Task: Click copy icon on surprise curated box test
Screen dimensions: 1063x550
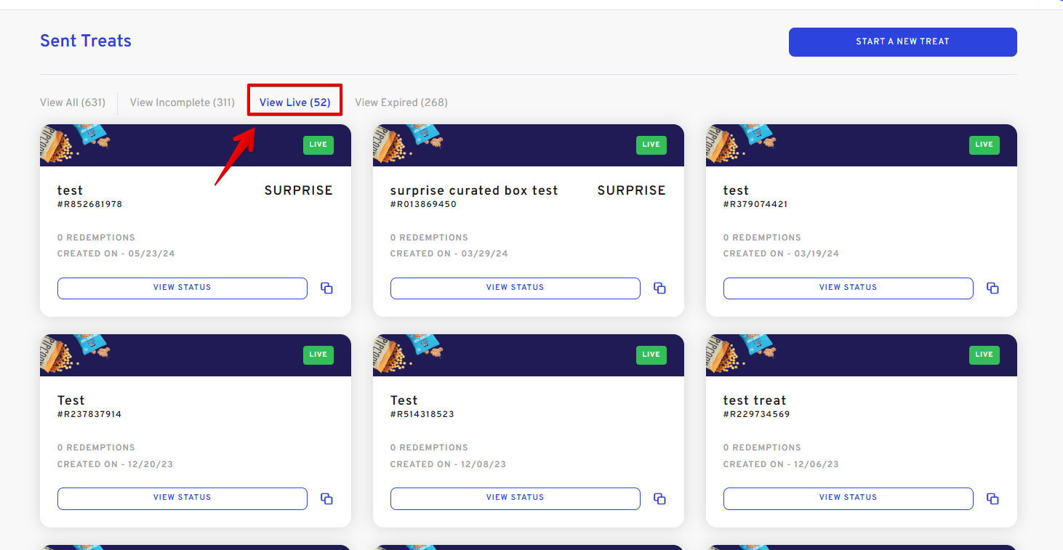Action: click(659, 288)
